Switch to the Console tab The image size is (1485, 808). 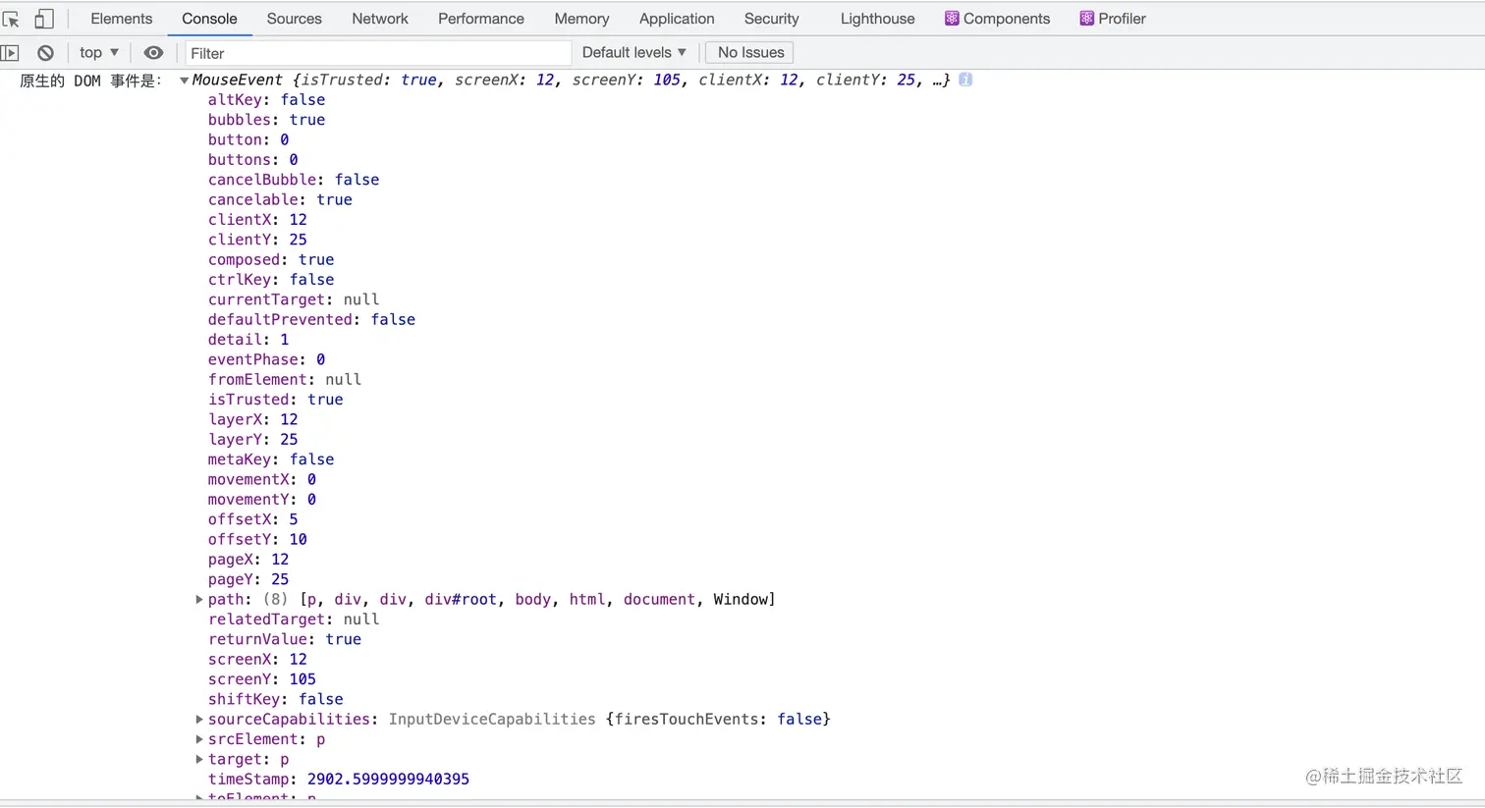[x=209, y=19]
